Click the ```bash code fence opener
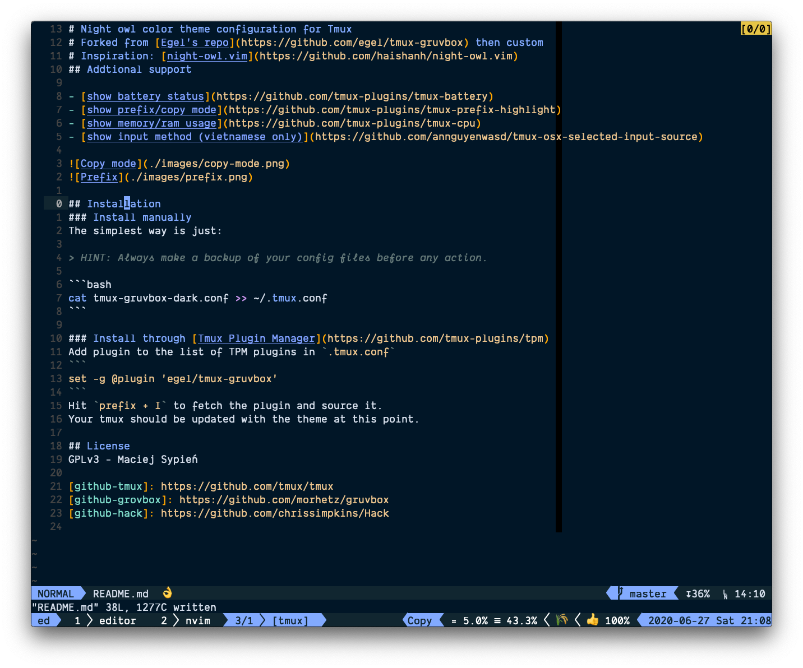Image resolution: width=803 pixels, height=668 pixels. [90, 285]
